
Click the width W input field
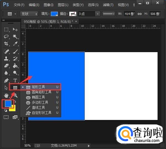point(130,14)
